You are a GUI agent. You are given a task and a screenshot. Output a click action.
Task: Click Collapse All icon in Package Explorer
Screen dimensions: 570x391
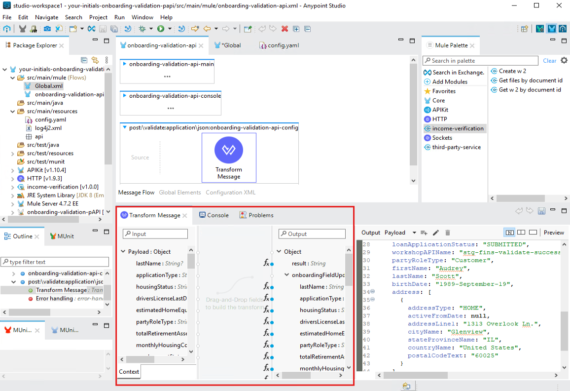pyautogui.click(x=84, y=60)
